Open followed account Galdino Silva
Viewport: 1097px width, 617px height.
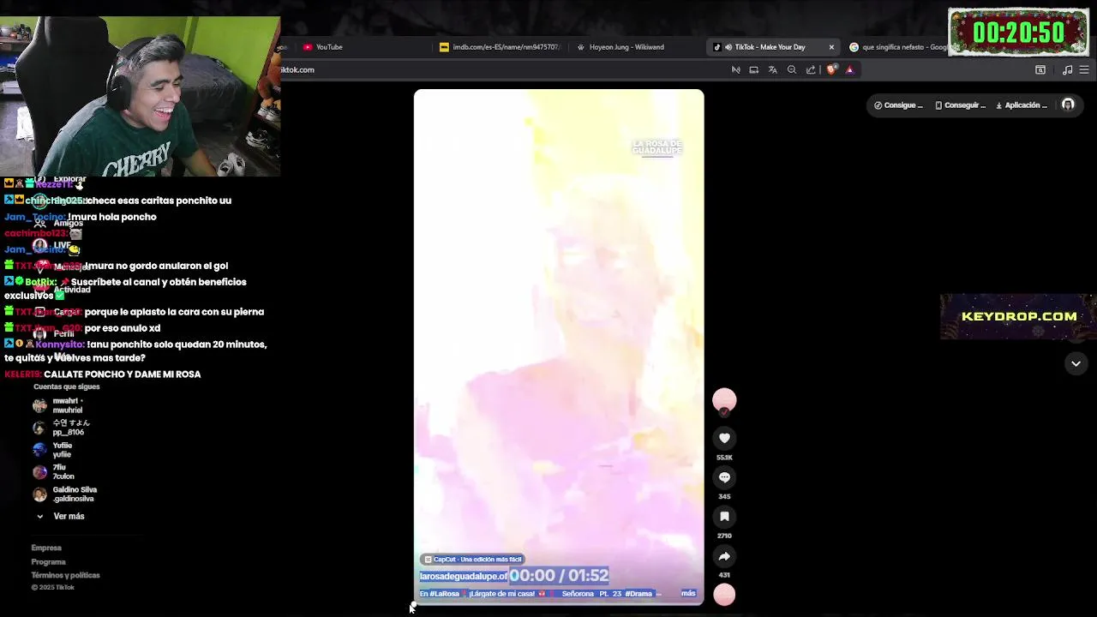(x=64, y=494)
